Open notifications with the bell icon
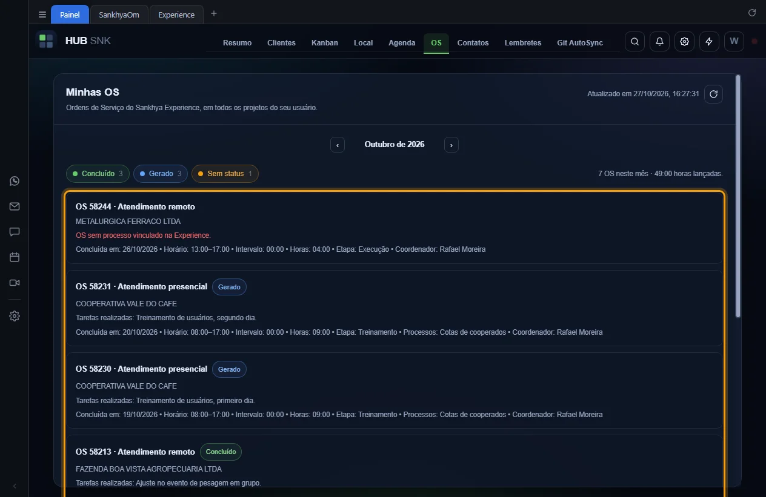Screen dimensions: 766x497 point(659,42)
